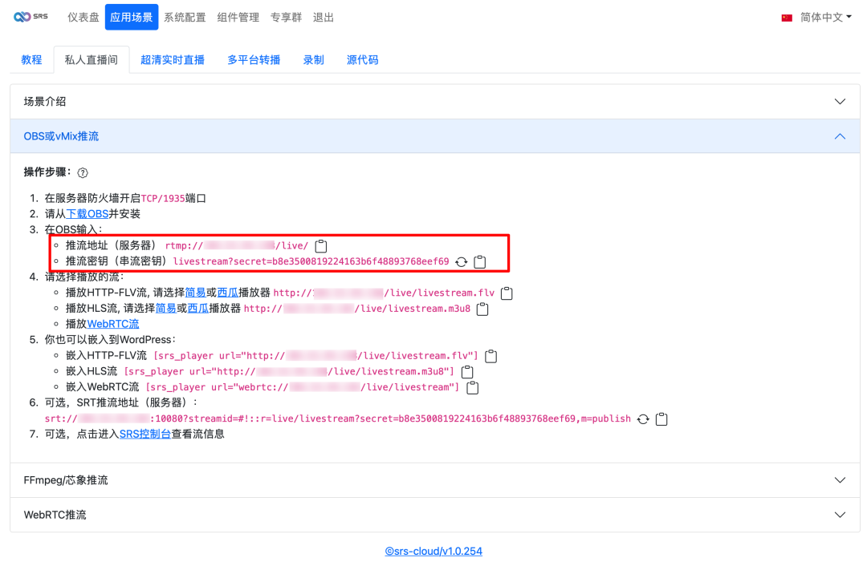Screen dimensions: 867x562
Task: Copy the WebRTC WordPress embed shortcode
Action: [472, 387]
